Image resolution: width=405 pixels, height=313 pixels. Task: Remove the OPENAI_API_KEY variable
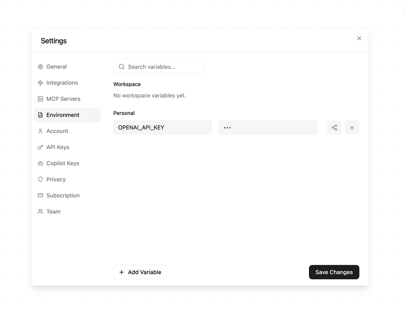pyautogui.click(x=352, y=127)
